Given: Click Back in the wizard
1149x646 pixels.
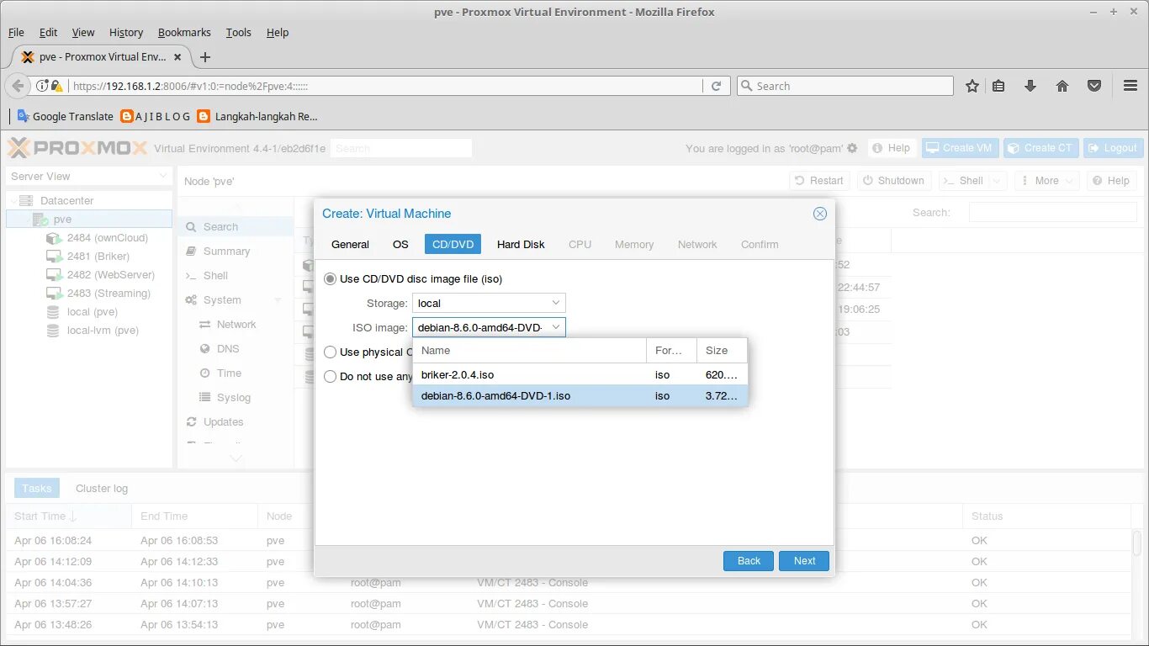Looking at the screenshot, I should pos(749,561).
